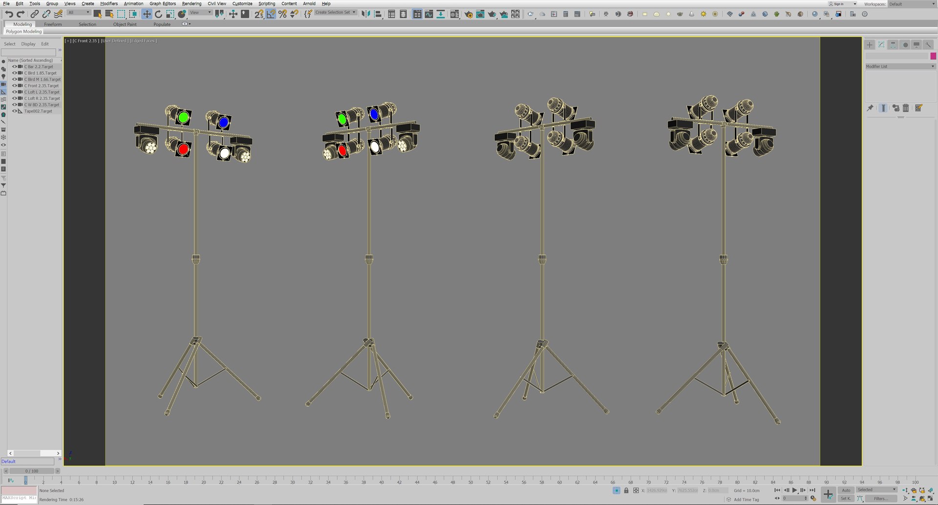Open the Display command panel tab

[x=917, y=44]
